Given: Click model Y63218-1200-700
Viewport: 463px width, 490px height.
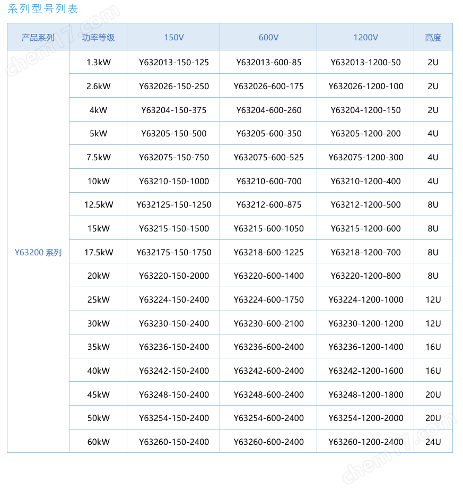Looking at the screenshot, I should (x=365, y=252).
